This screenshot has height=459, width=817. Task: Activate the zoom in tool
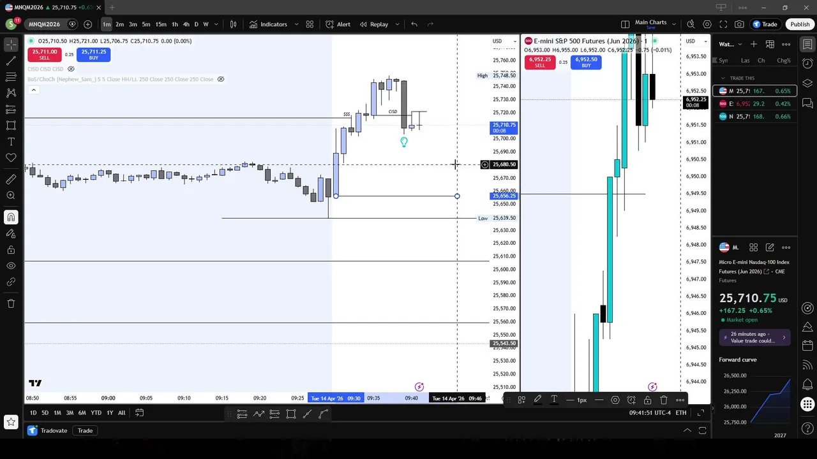[11, 196]
